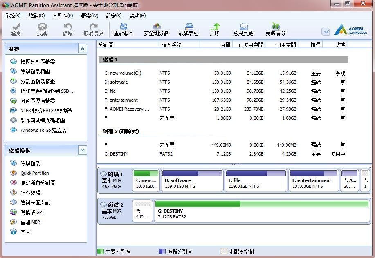The height and width of the screenshot is (258, 375).
Task: Click F: entertainment 107.63GB partition block
Action: [x=314, y=180]
